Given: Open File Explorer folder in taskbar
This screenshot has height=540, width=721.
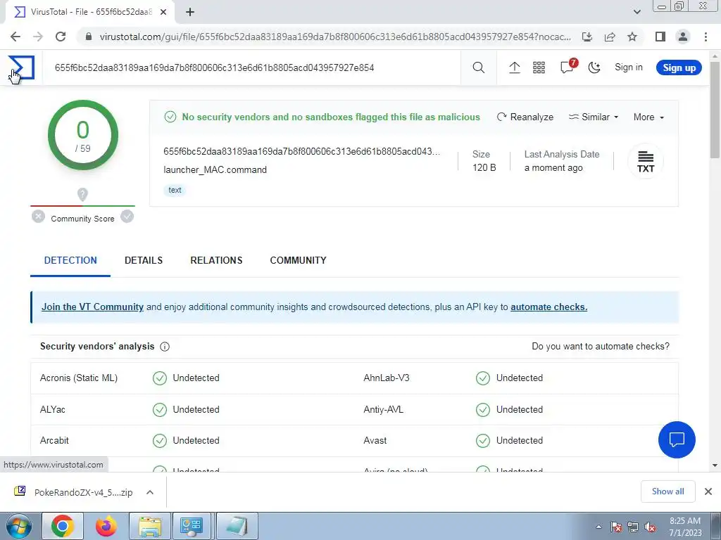Looking at the screenshot, I should [150, 526].
